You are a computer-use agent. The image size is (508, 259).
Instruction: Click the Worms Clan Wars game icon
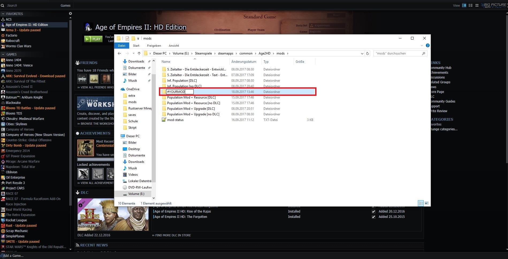pyautogui.click(x=3, y=46)
